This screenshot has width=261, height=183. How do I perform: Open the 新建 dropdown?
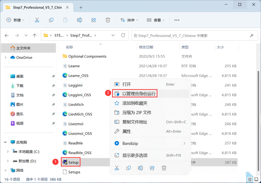[x=15, y=20]
